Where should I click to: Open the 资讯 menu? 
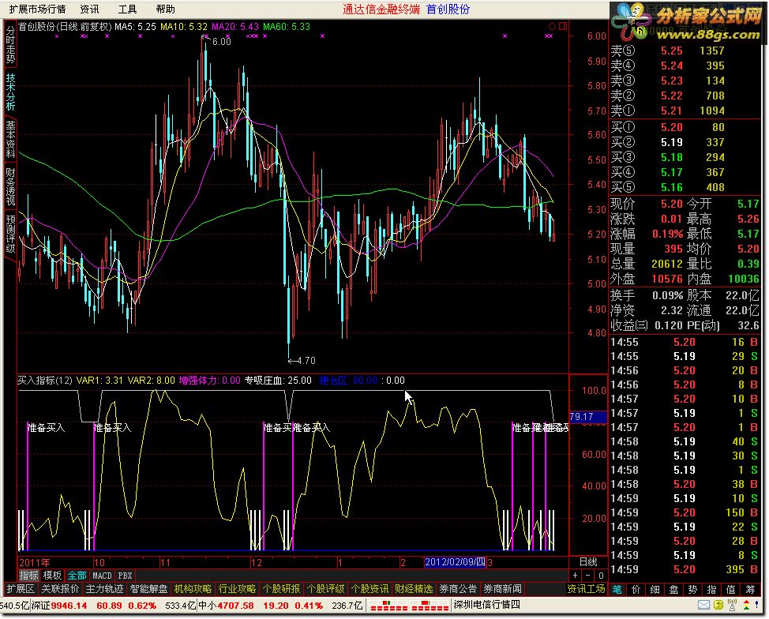click(x=89, y=9)
